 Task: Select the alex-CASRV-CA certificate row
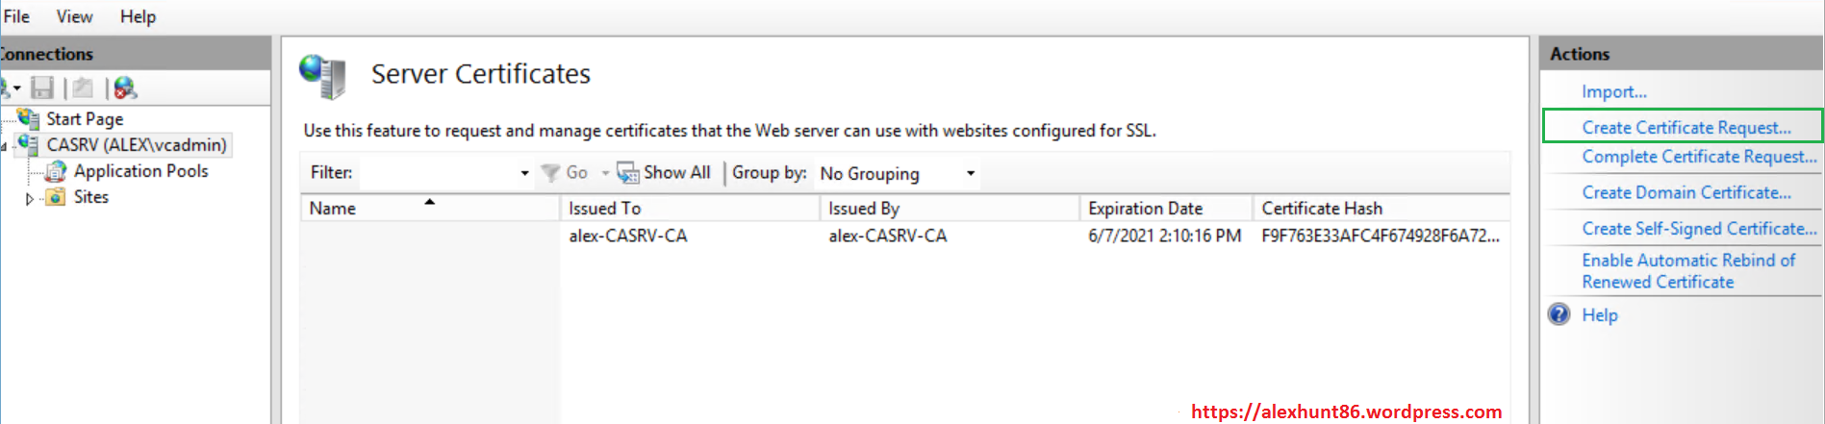627,236
